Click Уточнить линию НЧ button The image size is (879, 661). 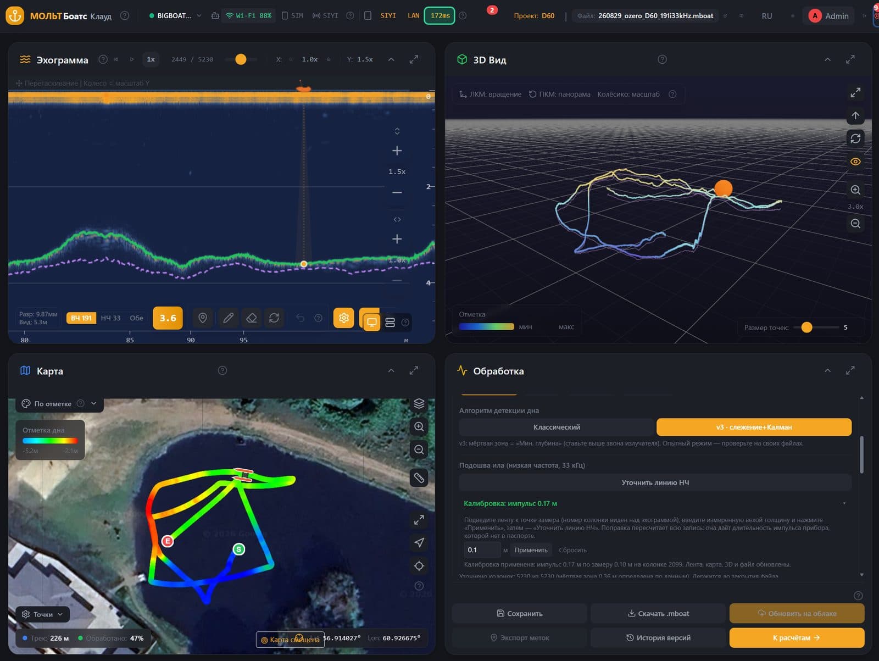click(x=655, y=483)
